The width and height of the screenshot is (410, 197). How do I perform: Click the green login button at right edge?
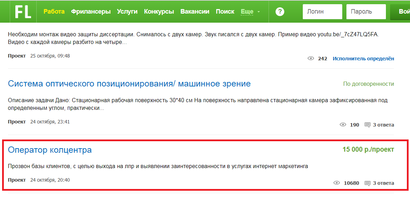[400, 12]
